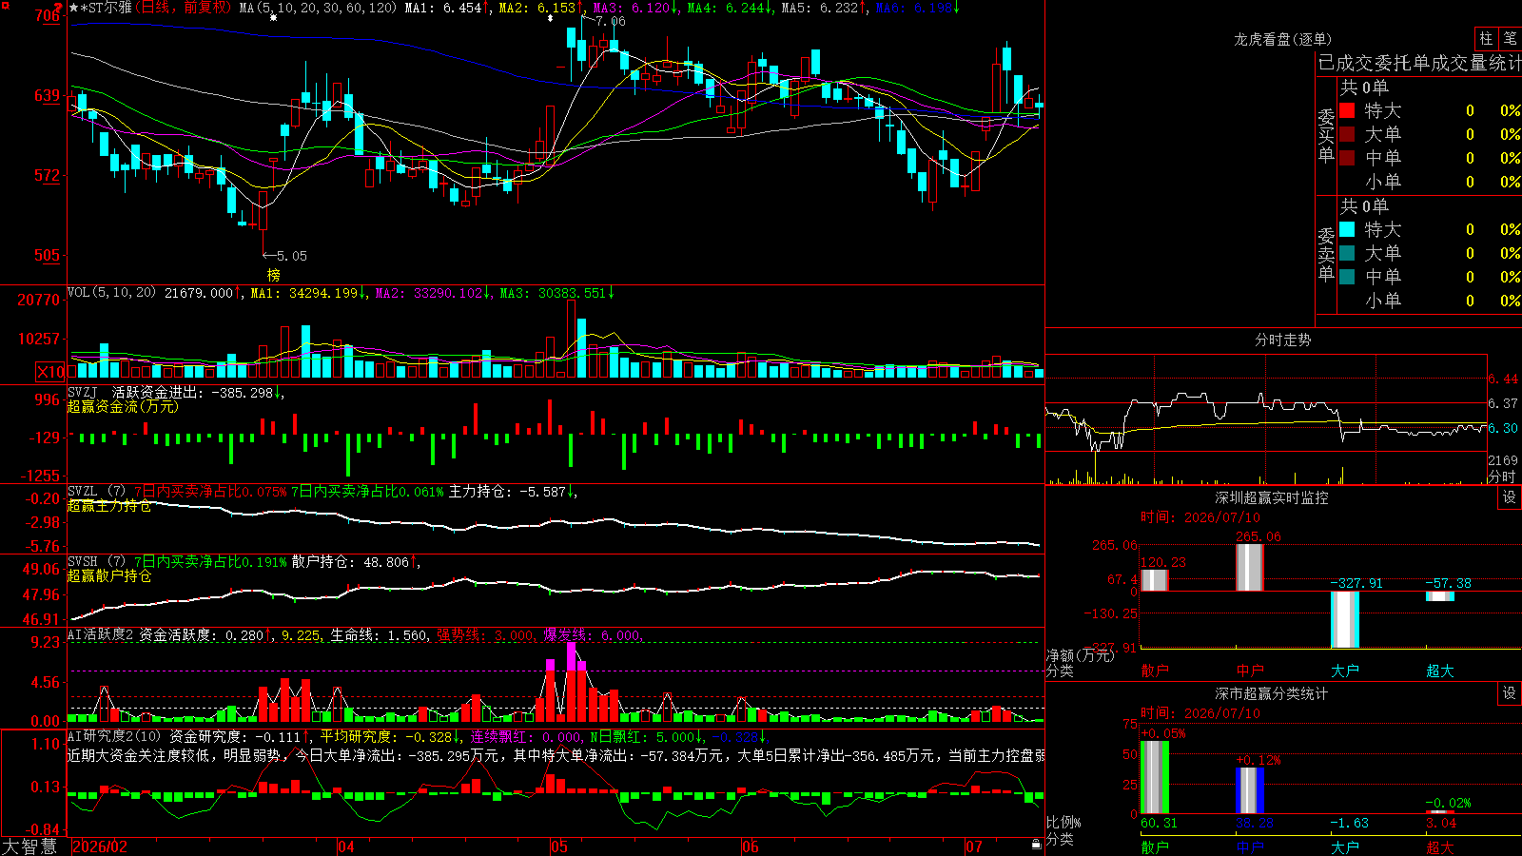Switch the order panel to 笔 tick mode
The height and width of the screenshot is (856, 1522).
coord(1510,38)
